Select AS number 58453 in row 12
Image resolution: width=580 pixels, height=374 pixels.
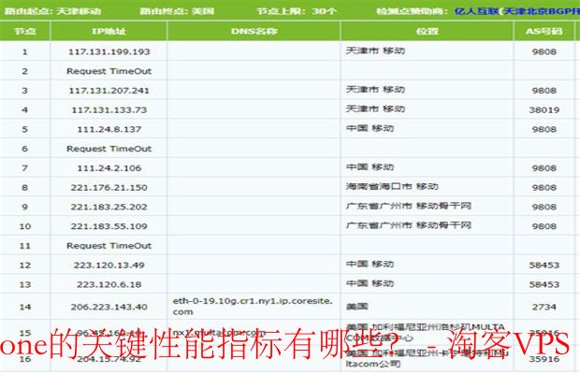tap(544, 265)
